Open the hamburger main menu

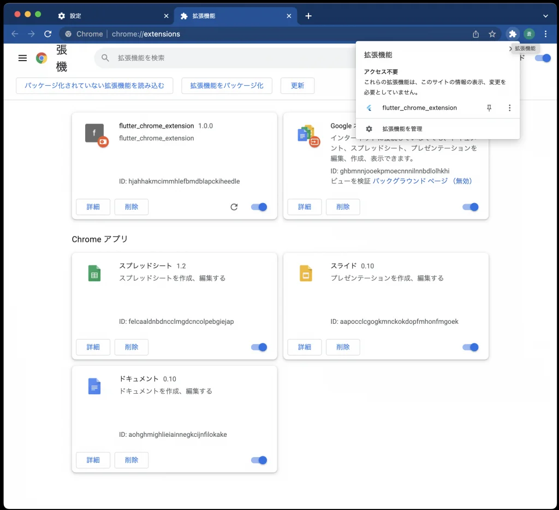point(22,58)
